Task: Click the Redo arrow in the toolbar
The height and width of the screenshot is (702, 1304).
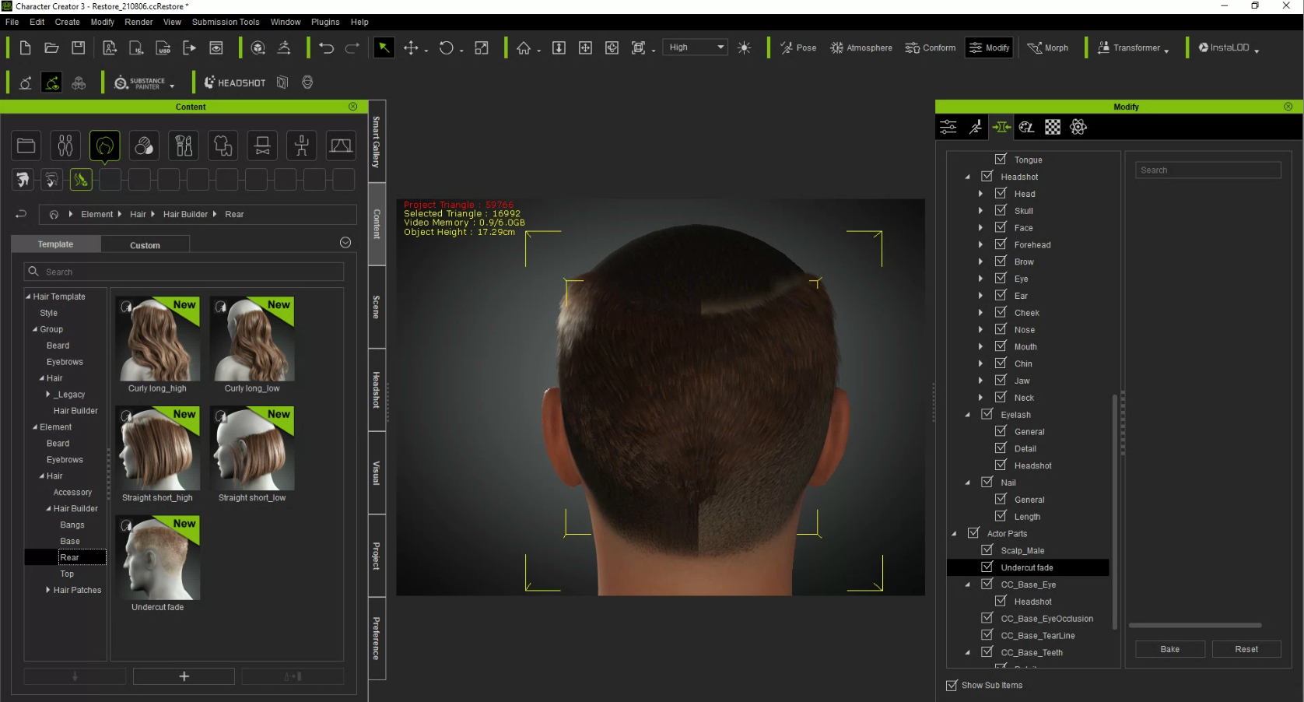Action: [352, 48]
